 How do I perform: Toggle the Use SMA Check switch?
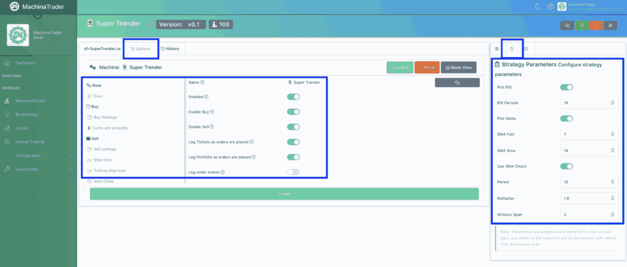point(566,167)
